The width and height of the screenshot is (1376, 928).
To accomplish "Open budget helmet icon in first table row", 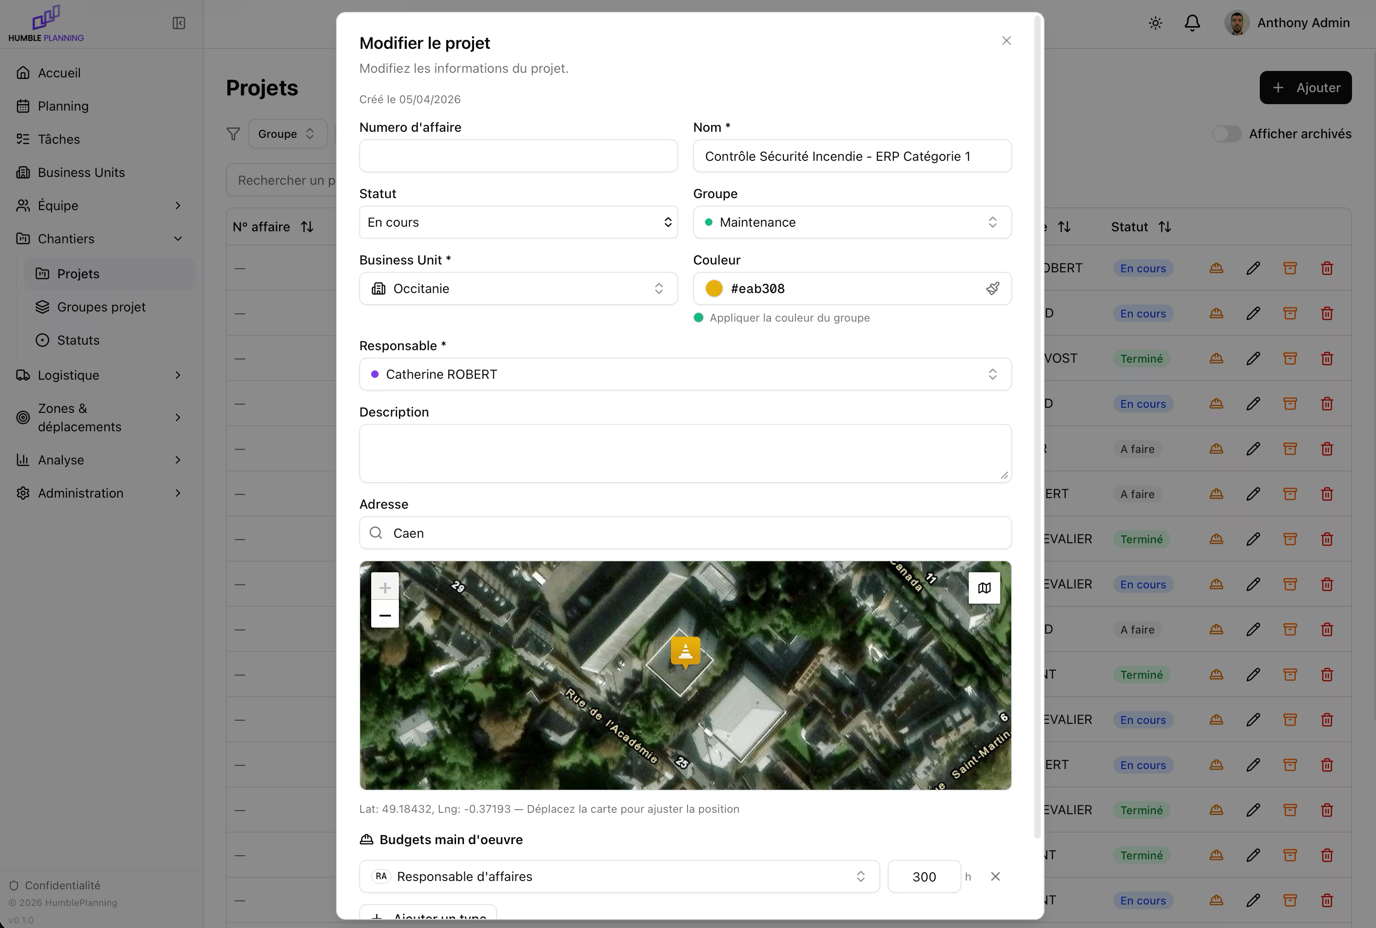I will [x=1216, y=269].
